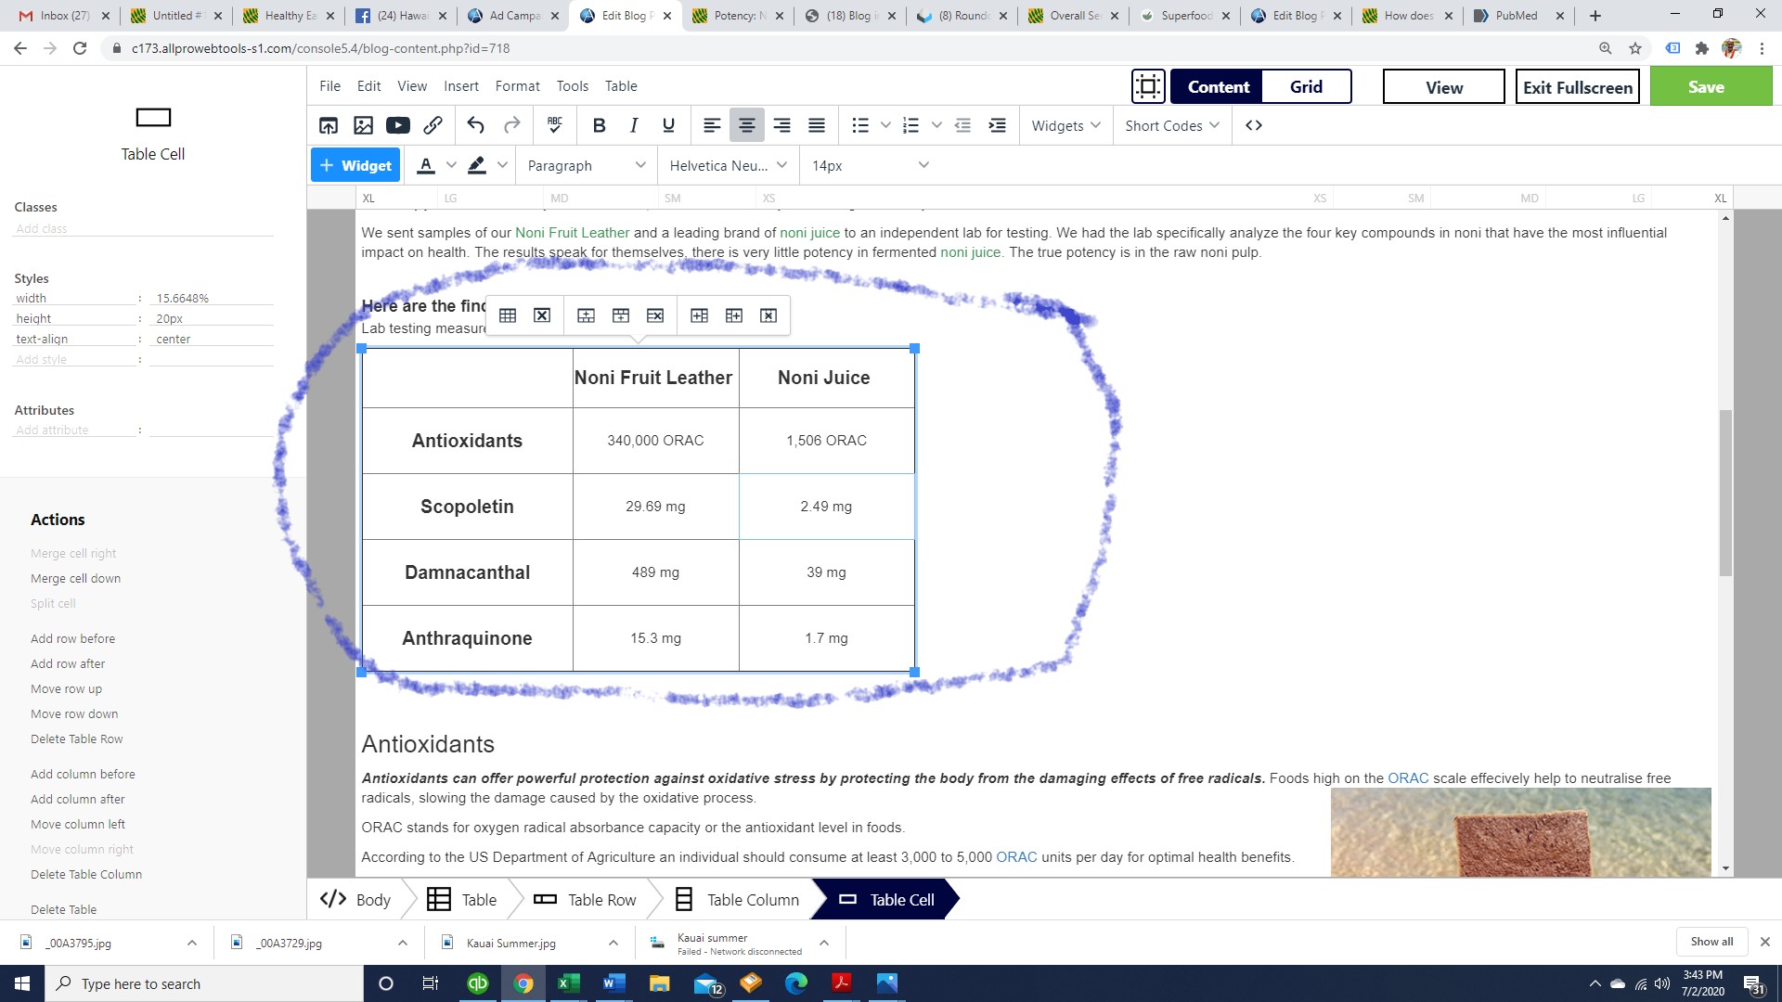This screenshot has height=1002, width=1782.
Task: Open the Paragraph format dropdown
Action: (587, 165)
